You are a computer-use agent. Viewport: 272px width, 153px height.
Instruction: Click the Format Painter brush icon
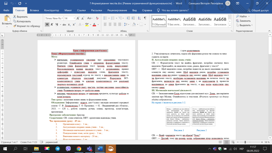[x=15, y=26]
